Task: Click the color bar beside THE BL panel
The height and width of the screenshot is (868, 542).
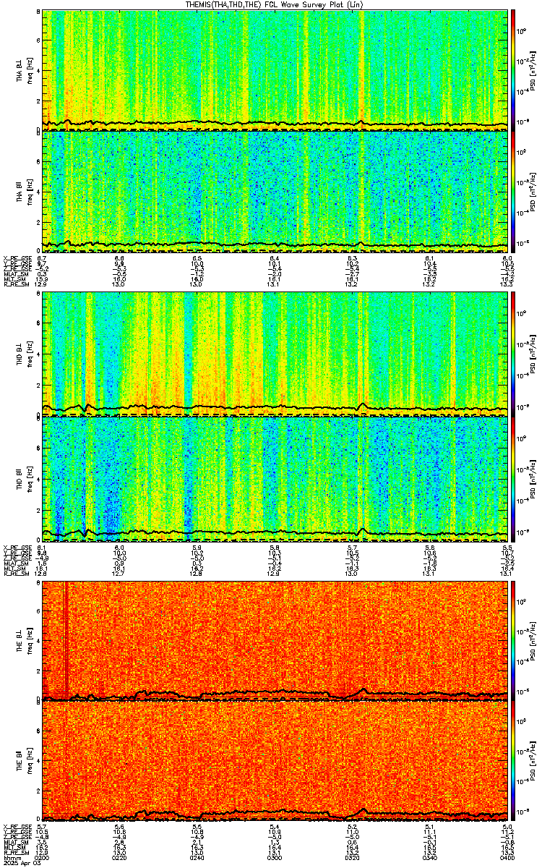Action: point(513,639)
